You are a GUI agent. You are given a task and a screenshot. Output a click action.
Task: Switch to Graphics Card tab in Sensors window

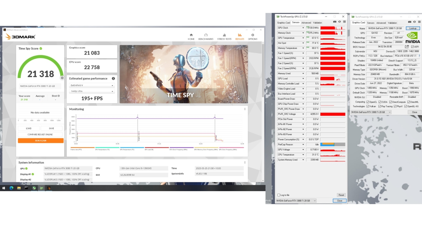click(284, 22)
